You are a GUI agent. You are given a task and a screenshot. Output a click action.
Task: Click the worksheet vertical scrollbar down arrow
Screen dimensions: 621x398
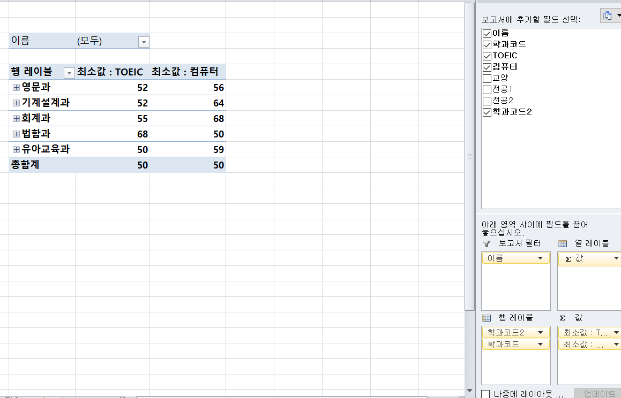pos(470,391)
